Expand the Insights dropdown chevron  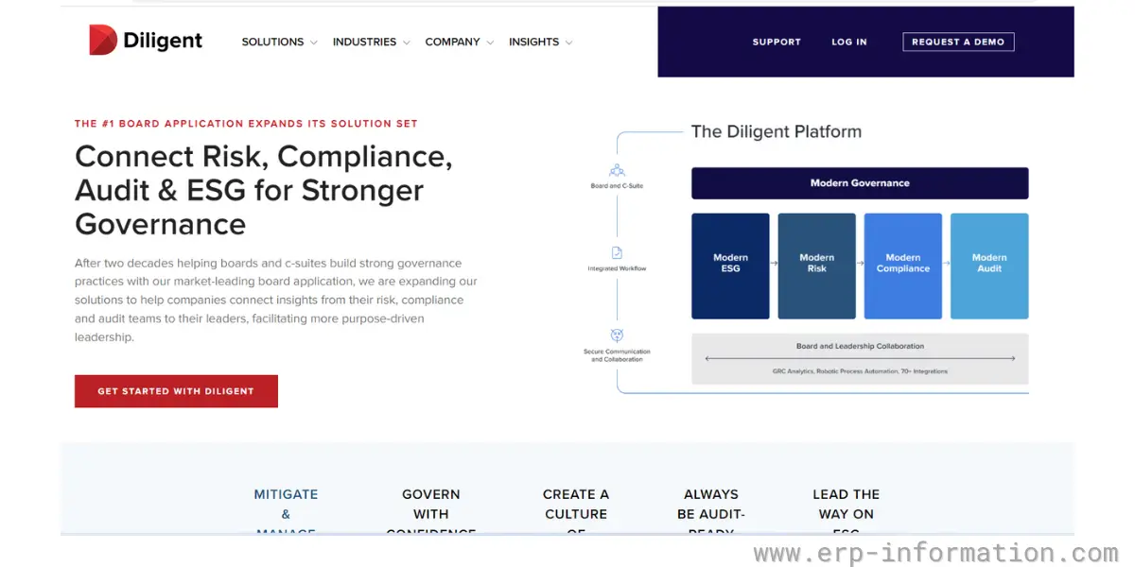coord(568,43)
